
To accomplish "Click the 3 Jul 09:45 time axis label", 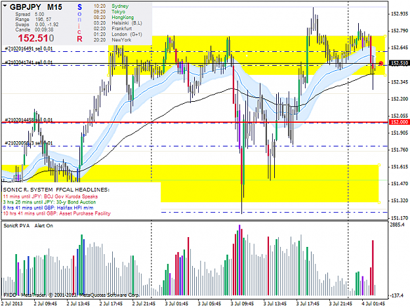I will (x=242, y=303).
